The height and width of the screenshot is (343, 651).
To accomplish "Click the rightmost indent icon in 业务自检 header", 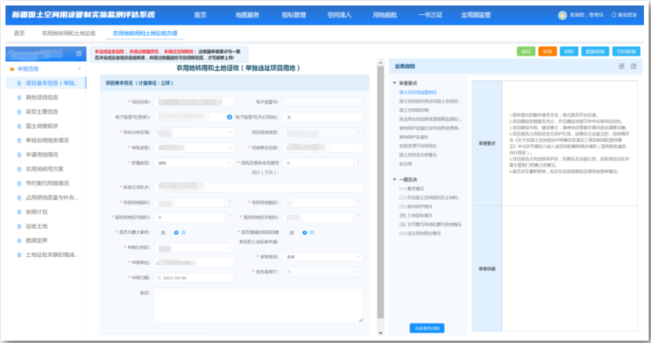I will coord(635,67).
